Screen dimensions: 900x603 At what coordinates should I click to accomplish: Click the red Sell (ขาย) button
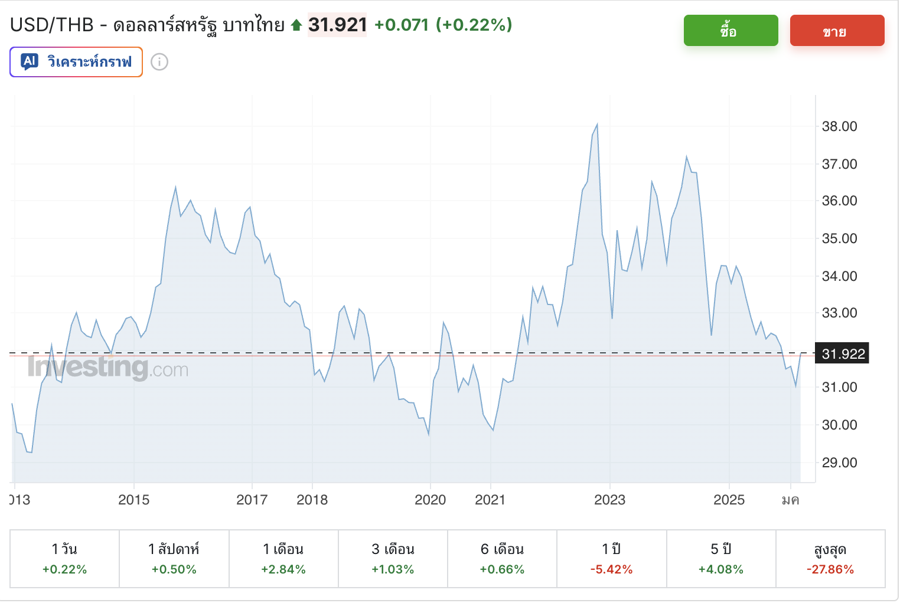click(837, 31)
